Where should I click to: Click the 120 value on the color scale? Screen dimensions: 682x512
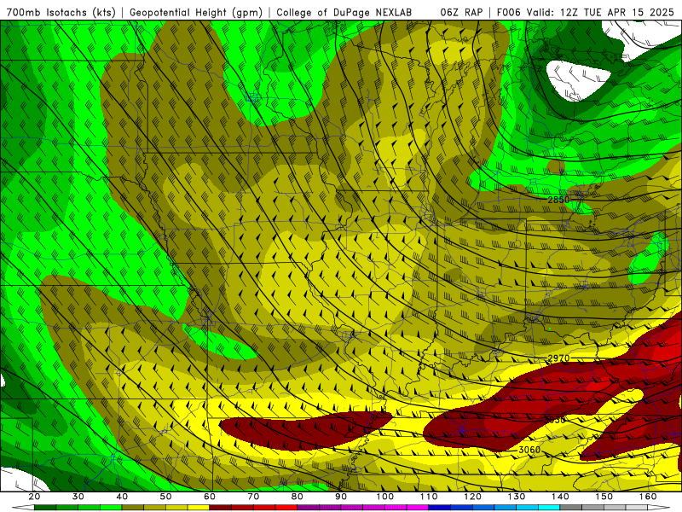[x=473, y=497]
